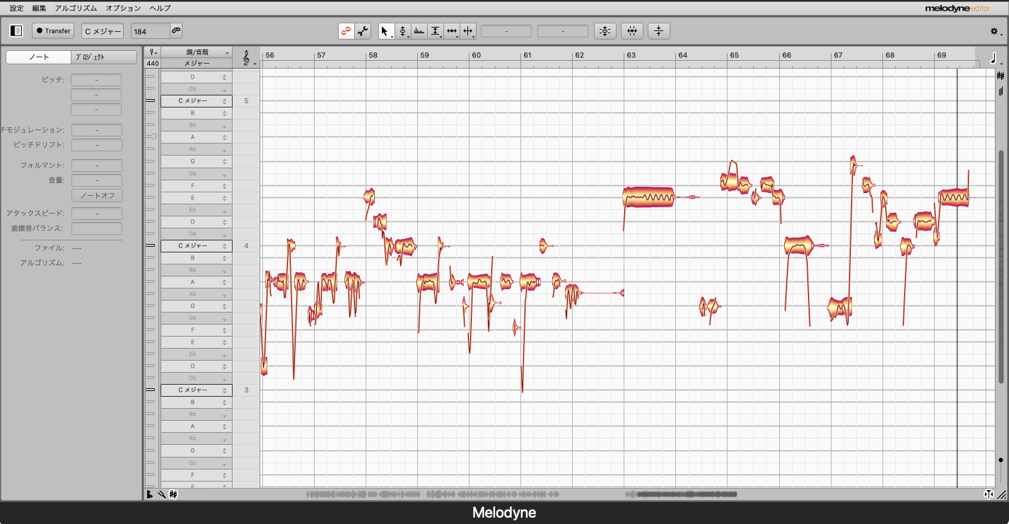Select the pitch tool

click(402, 31)
